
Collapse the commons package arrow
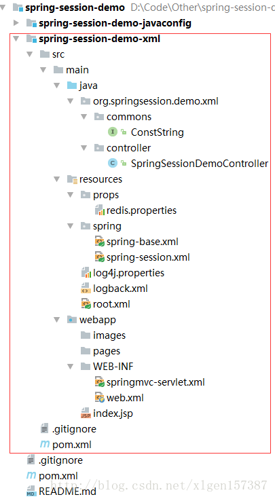84,117
